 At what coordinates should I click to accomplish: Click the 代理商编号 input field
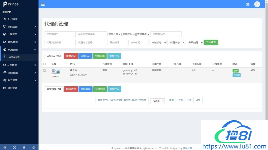coord(60,34)
